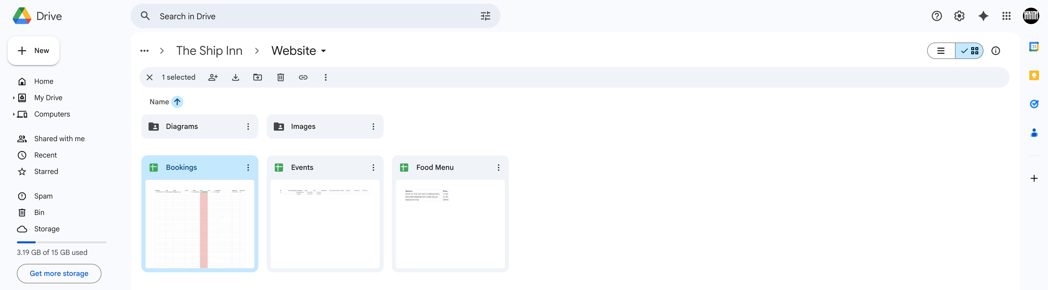Click the New button

coord(33,51)
